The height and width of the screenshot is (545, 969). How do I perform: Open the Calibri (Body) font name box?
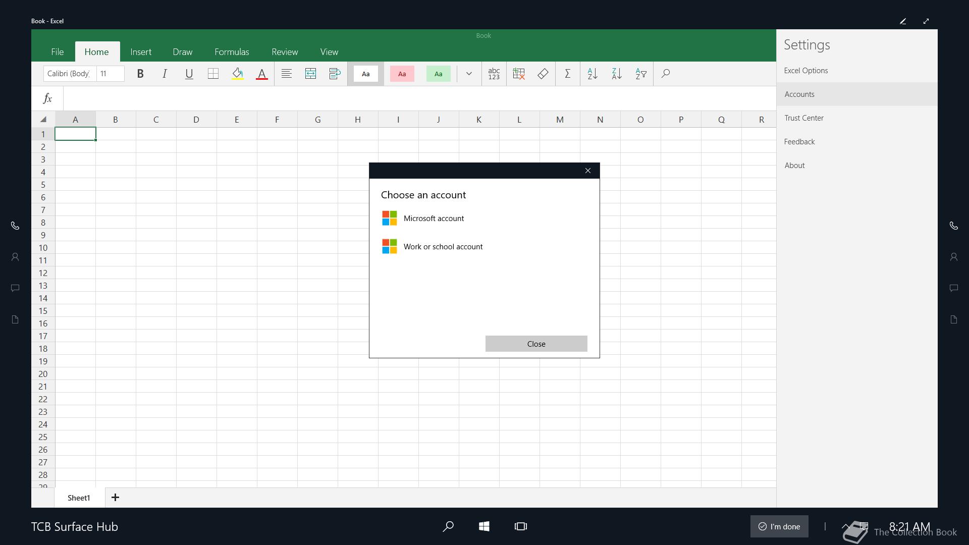coord(70,74)
